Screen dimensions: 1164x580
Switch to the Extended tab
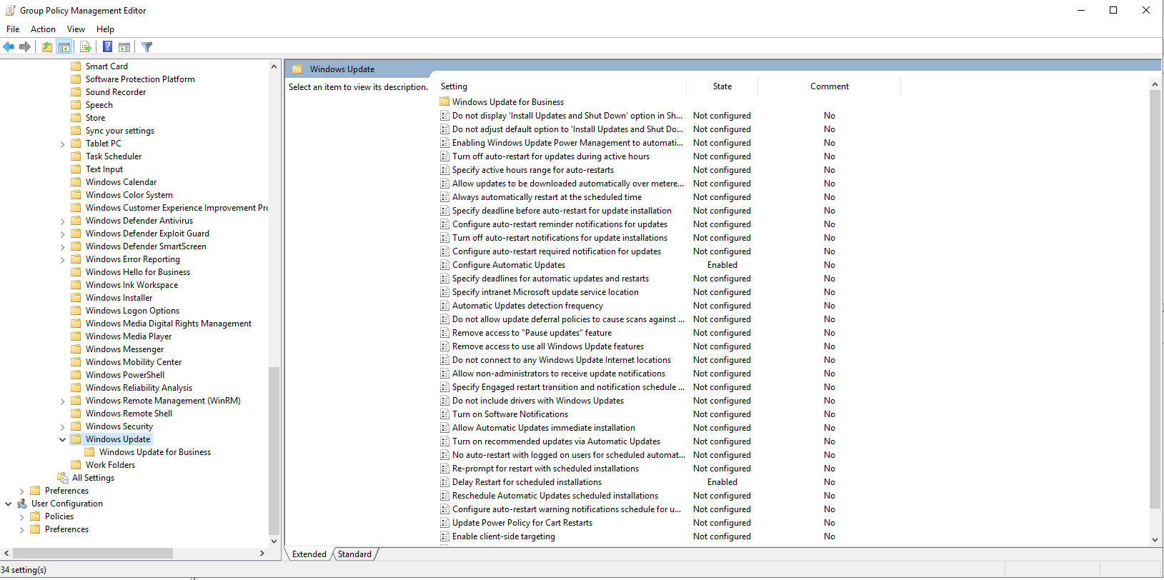pyautogui.click(x=309, y=554)
